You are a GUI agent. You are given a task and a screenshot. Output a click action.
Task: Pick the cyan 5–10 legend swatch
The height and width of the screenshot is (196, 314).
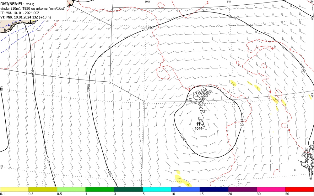pos(157,189)
